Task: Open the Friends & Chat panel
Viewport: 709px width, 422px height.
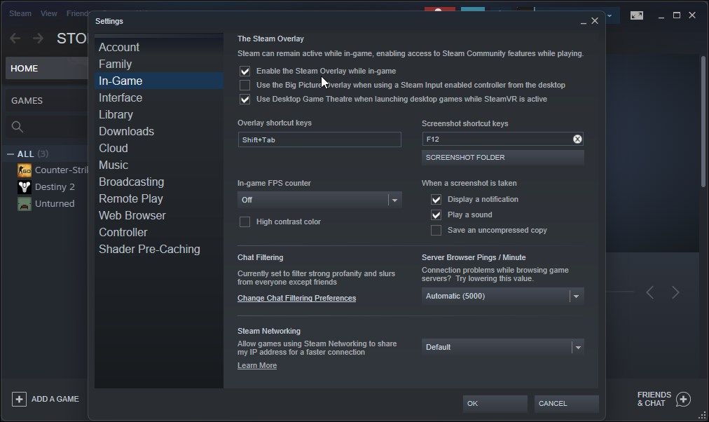Action: pyautogui.click(x=655, y=399)
